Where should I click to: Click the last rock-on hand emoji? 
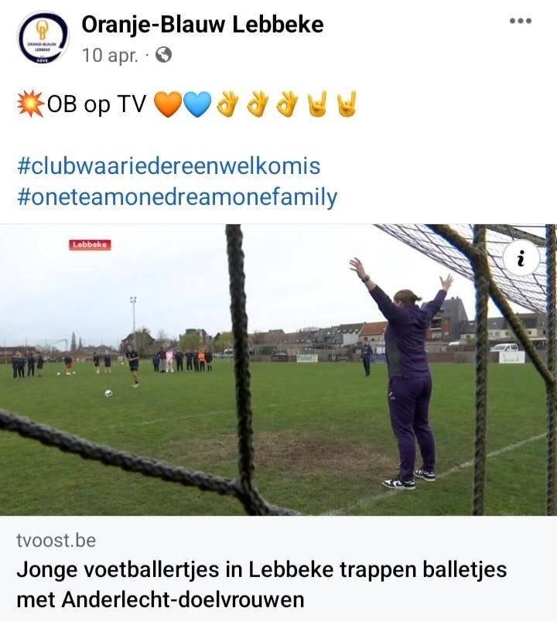347,104
